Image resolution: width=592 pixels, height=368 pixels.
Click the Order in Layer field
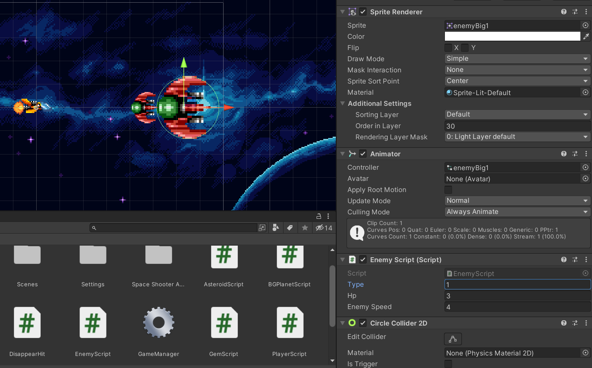click(518, 126)
